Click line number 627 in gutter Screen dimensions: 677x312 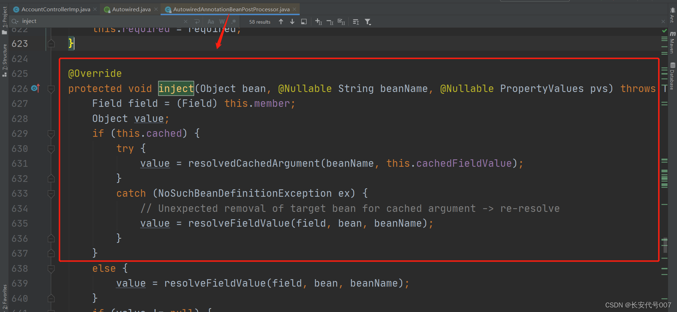tap(20, 104)
